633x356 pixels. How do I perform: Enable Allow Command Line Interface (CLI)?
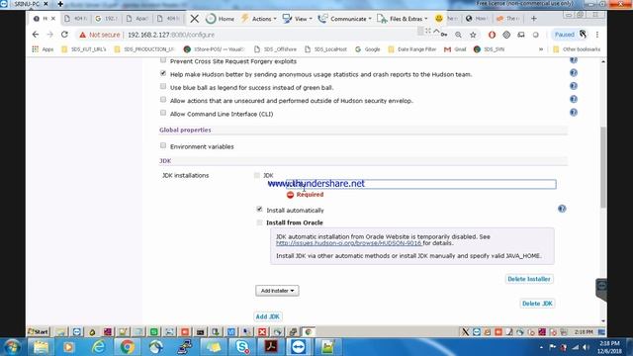[163, 113]
